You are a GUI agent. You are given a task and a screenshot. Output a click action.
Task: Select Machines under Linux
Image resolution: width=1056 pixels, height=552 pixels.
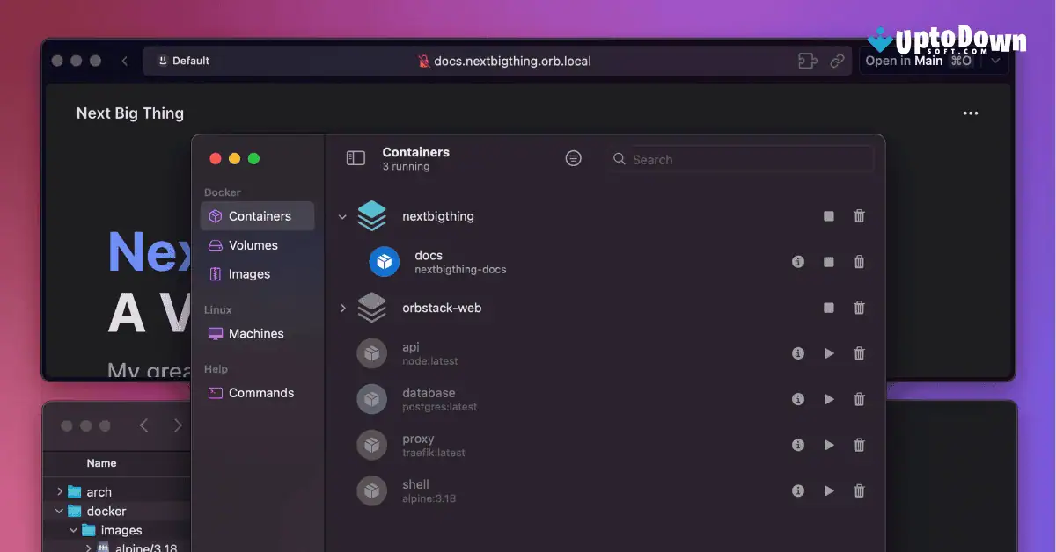click(255, 333)
